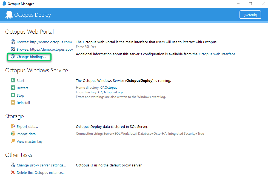Maximize the Octopus Manager window
Viewport: 268px width, 193px height.
(250, 4)
